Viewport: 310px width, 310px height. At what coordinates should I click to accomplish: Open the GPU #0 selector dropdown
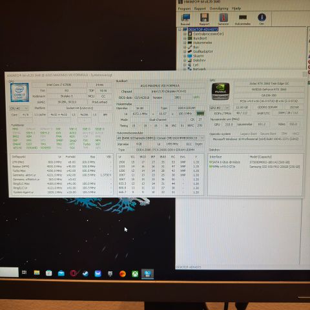pos(220,107)
